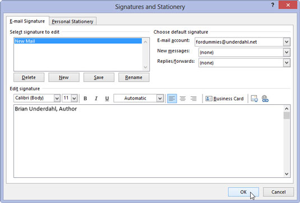
Task: Open the Automatic font color dropdown
Action: click(160, 98)
